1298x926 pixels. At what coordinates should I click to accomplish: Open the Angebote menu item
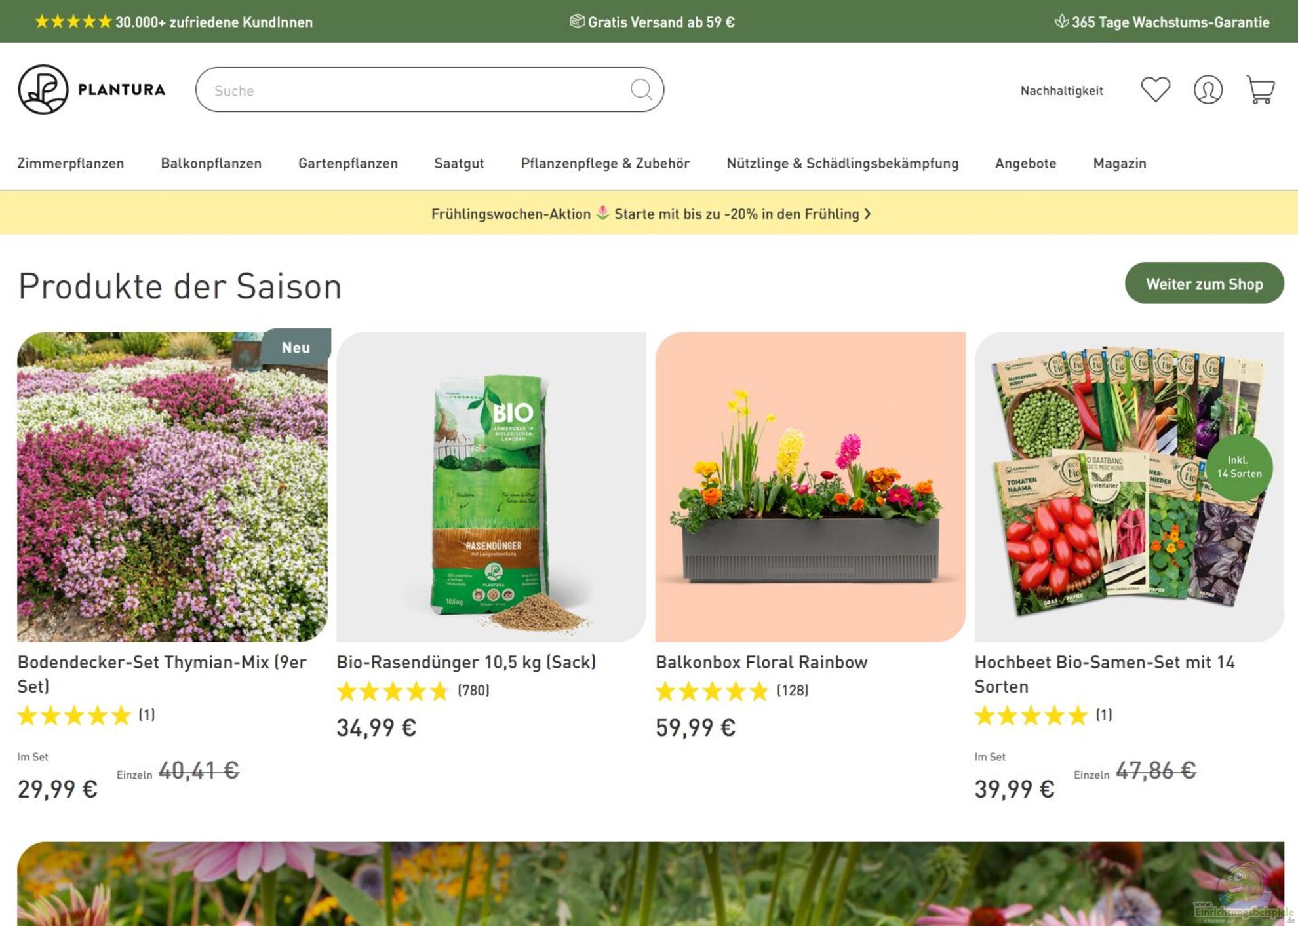[1025, 163]
